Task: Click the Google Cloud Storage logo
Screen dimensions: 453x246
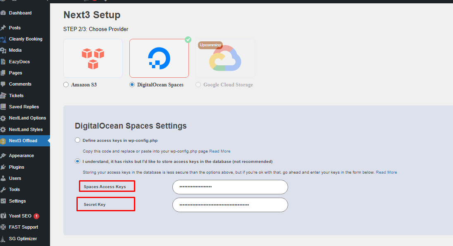Action: 225,59
